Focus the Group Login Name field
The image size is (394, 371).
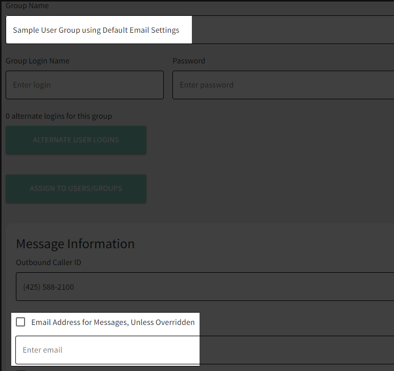tap(84, 85)
